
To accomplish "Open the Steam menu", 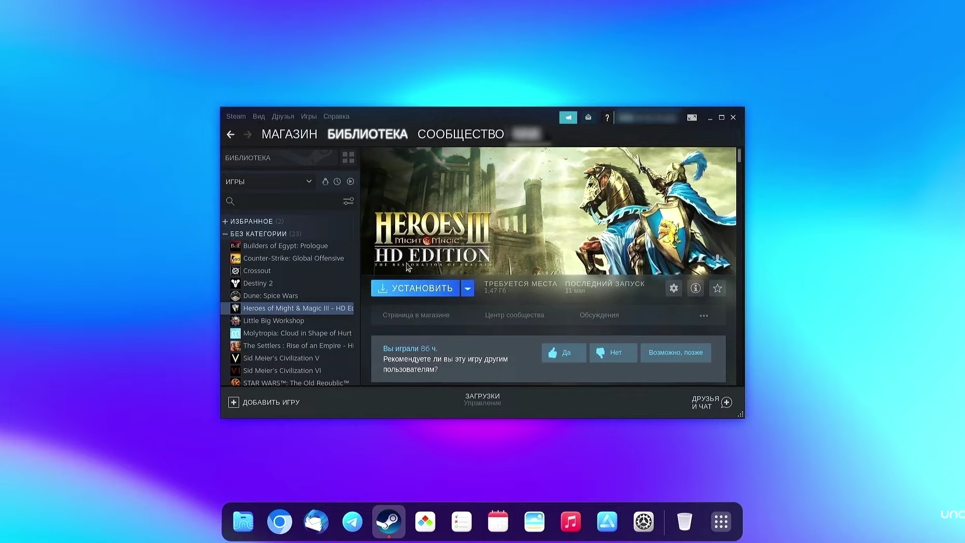I will (x=236, y=117).
